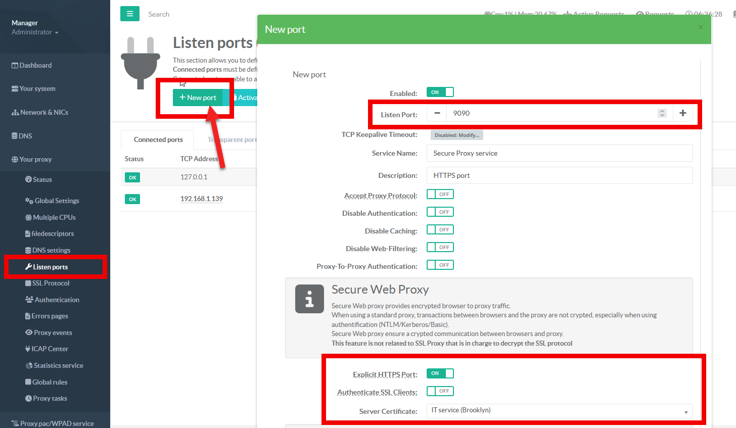
Task: Expand the Administrator user menu
Action: [35, 32]
